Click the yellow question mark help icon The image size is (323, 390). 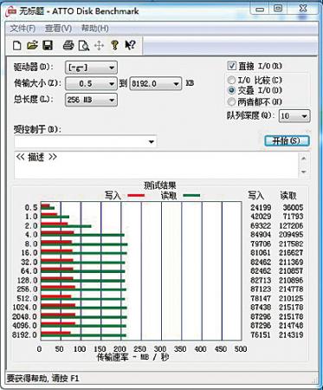coord(115,45)
